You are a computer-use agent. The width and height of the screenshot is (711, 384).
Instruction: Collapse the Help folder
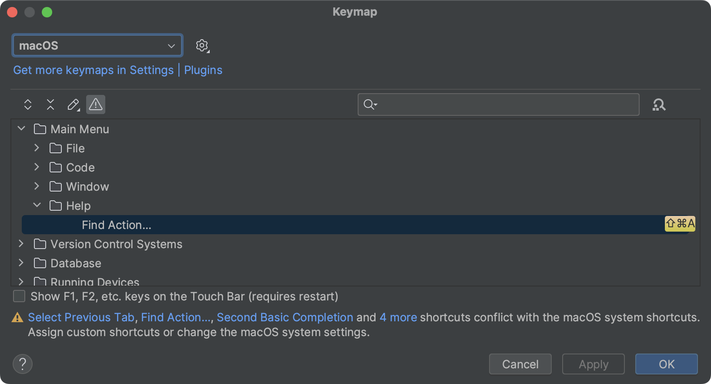37,205
